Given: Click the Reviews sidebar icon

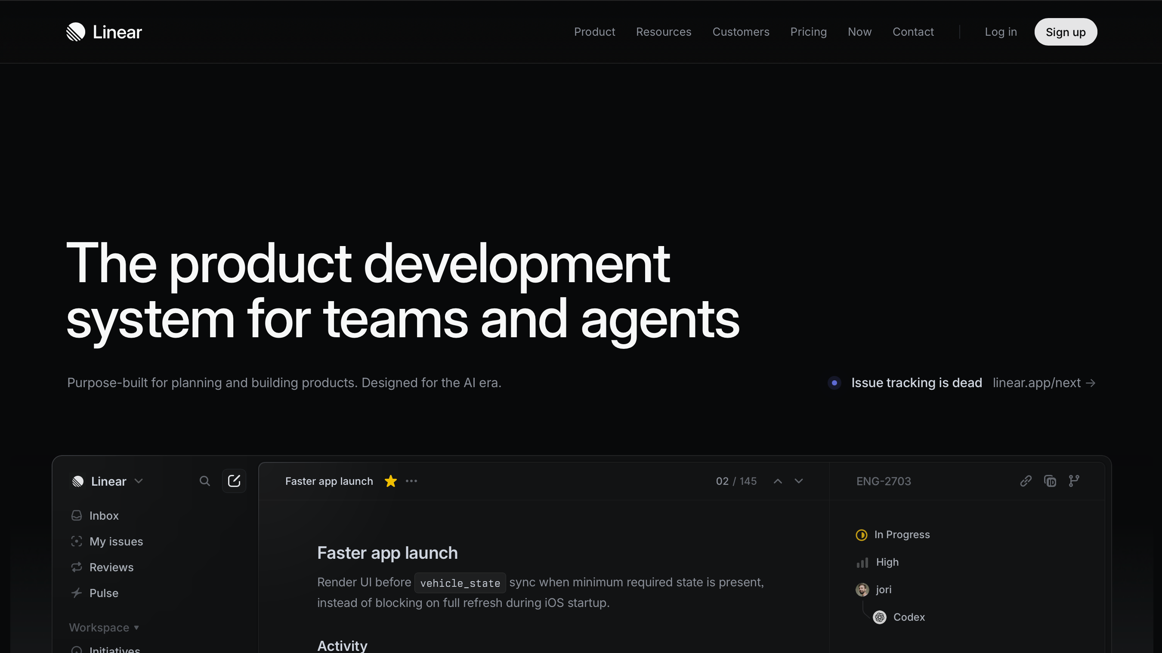Looking at the screenshot, I should (x=77, y=567).
